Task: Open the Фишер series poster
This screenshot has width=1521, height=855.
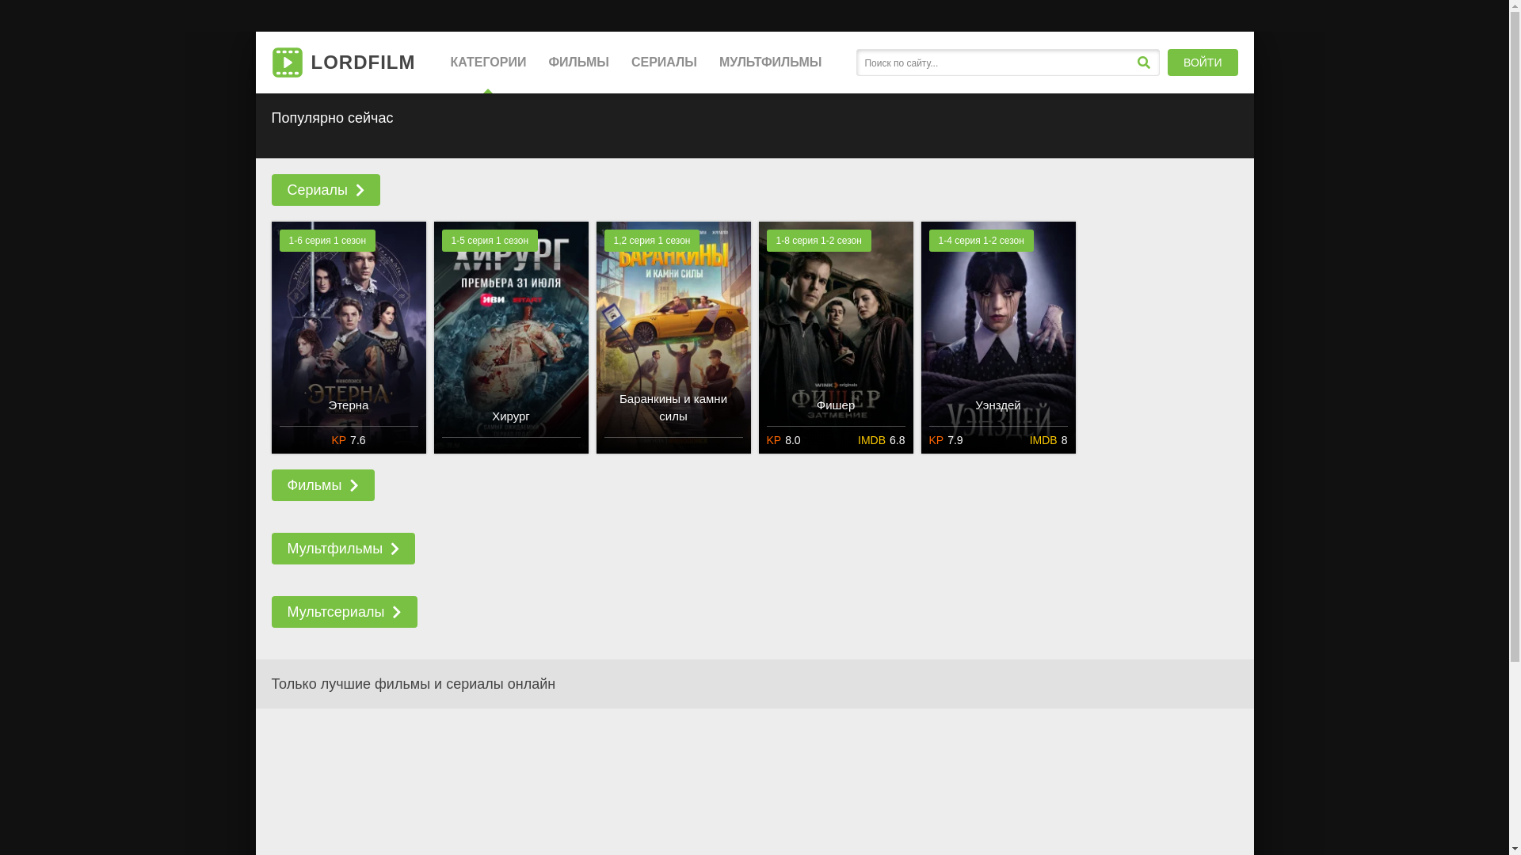Action: click(x=836, y=337)
